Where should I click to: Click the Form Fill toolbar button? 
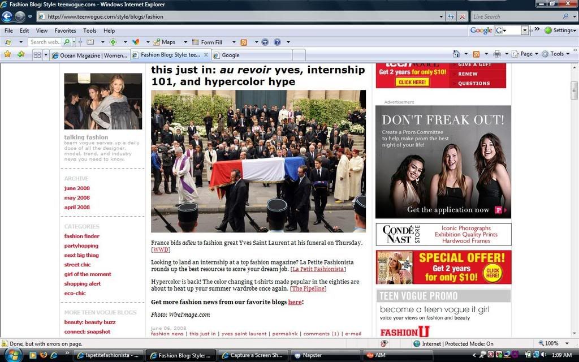(208, 42)
